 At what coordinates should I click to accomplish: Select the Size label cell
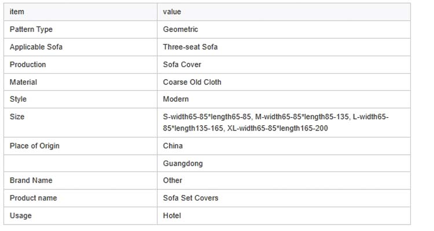tap(17, 117)
